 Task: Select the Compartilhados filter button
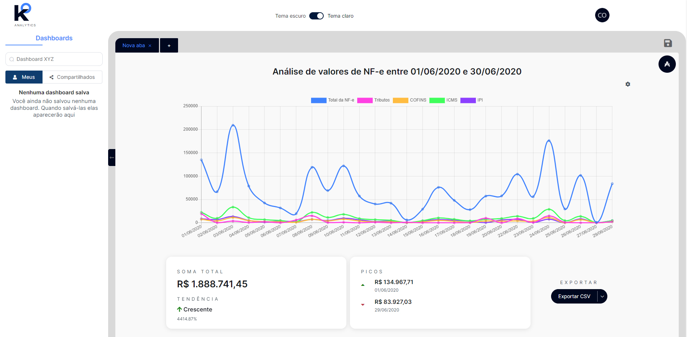point(72,77)
